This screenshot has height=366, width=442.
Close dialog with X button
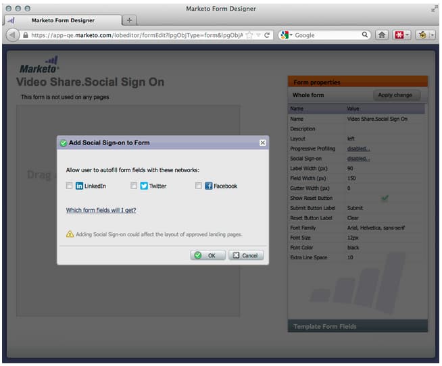click(262, 143)
